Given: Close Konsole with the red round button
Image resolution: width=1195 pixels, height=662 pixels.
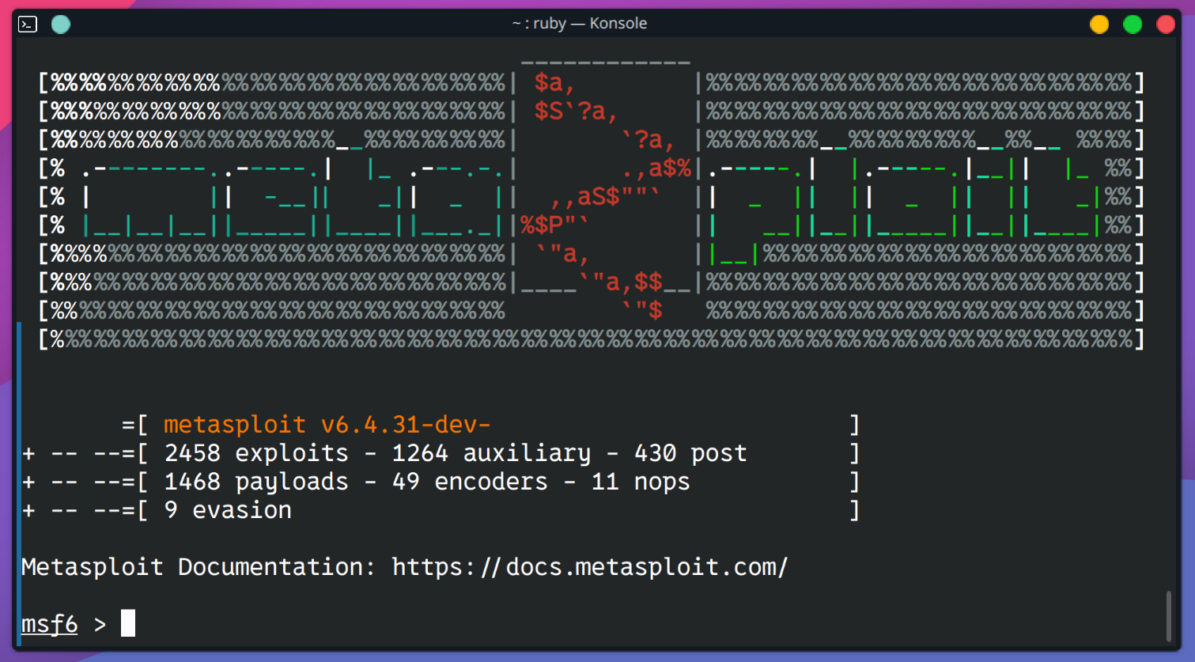Looking at the screenshot, I should point(1166,25).
